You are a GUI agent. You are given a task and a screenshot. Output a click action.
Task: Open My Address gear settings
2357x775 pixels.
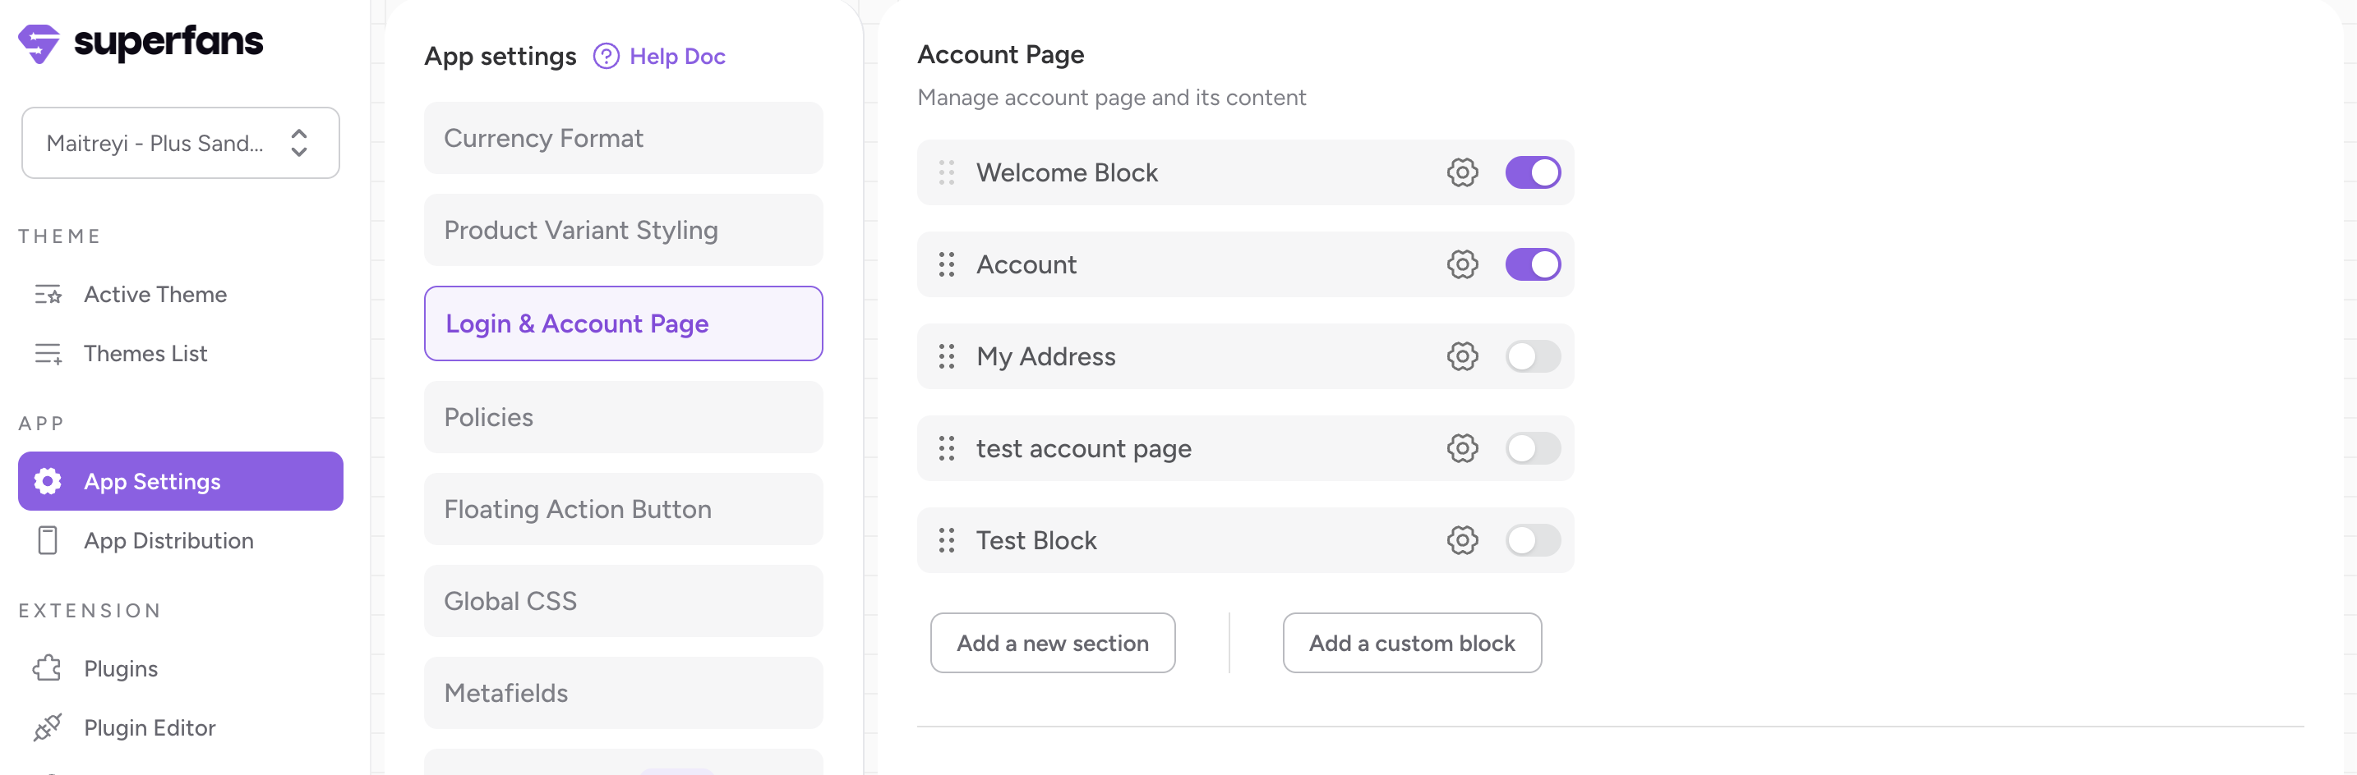click(1461, 356)
